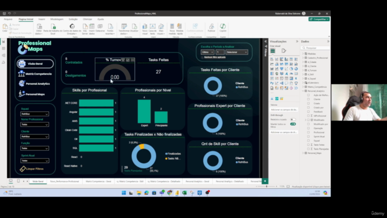Toggle Manter todos os filtros switch
This screenshot has width=387, height=218.
coord(293,124)
